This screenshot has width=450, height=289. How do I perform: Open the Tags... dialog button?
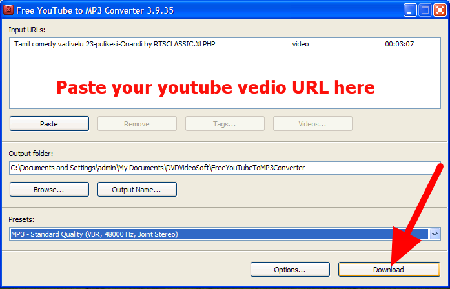(225, 124)
